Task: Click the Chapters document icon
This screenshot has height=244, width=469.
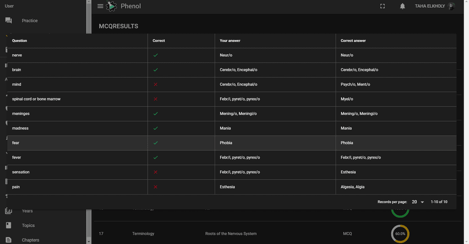Action: [8, 240]
